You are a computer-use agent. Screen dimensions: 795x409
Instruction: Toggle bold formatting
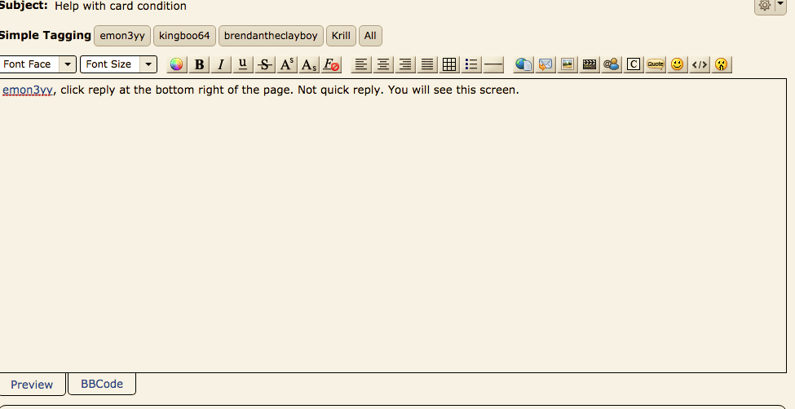[x=199, y=64]
